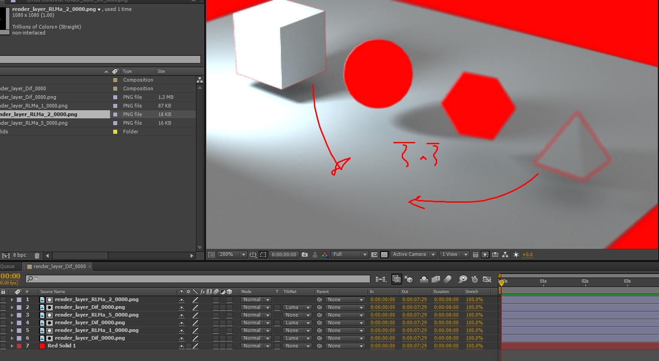Click the viewer current time 0:00:00:00 button
This screenshot has height=361, width=659.
pos(284,255)
